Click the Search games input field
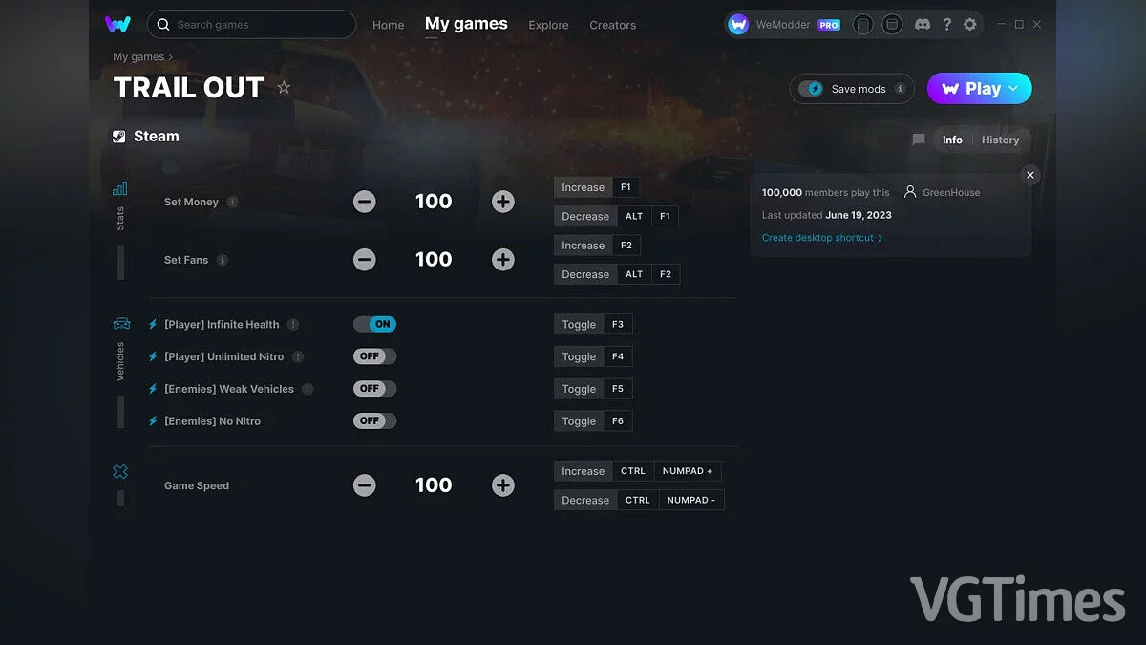Image resolution: width=1146 pixels, height=645 pixels. (258, 24)
